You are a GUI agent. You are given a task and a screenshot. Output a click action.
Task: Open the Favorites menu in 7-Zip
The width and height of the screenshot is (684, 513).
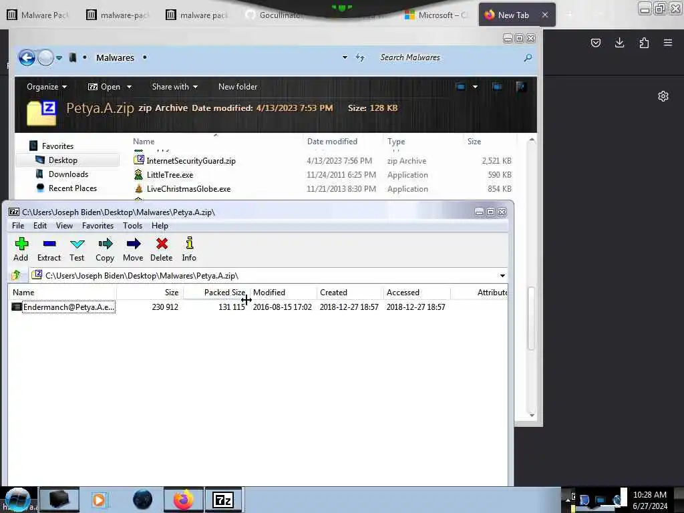98,226
